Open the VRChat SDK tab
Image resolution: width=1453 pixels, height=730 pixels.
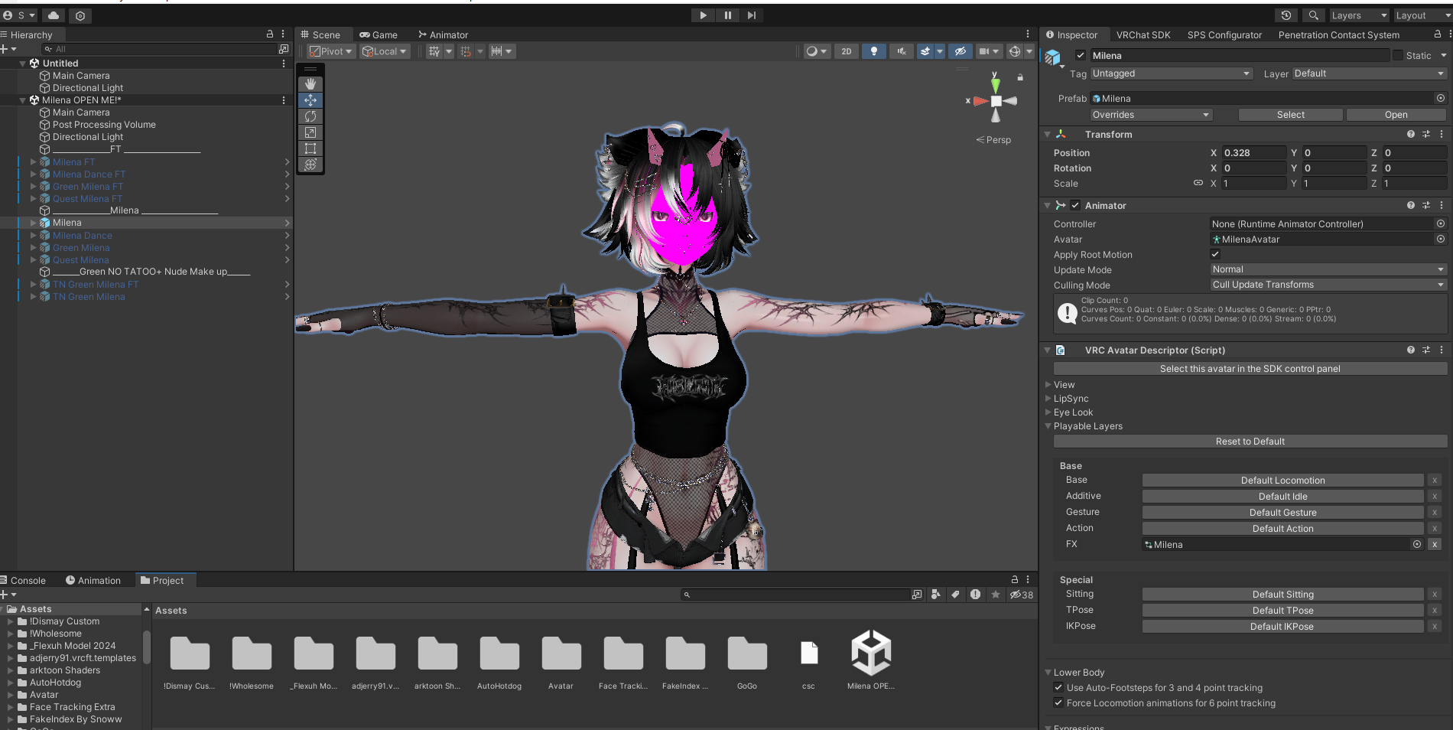1143,34
